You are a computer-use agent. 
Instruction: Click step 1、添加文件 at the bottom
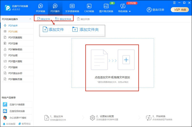pos(55,118)
